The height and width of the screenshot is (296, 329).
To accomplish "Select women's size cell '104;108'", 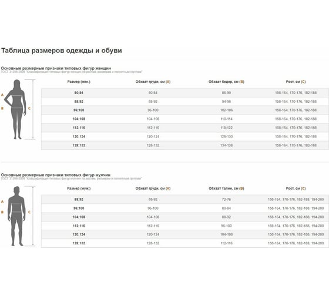I will pyautogui.click(x=79, y=119).
